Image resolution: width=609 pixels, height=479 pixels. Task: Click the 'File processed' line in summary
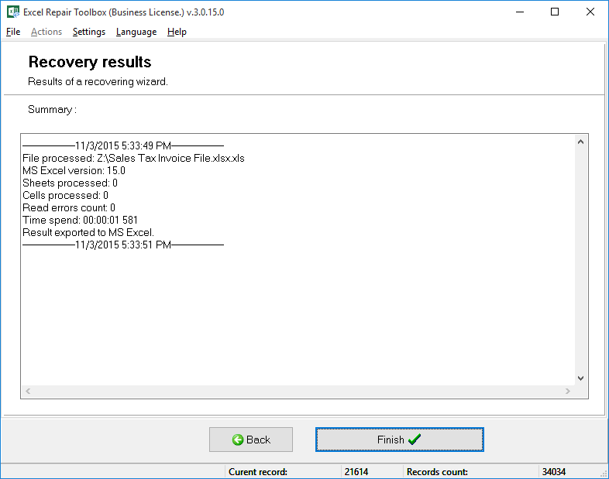133,158
